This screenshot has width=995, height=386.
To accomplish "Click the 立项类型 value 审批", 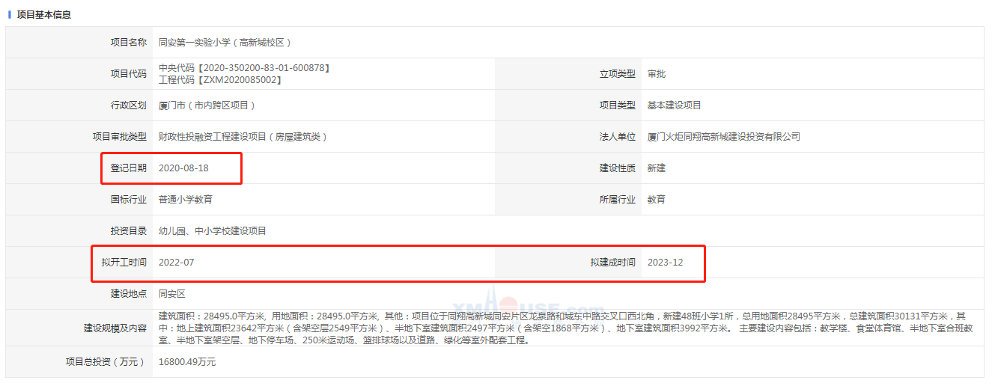I will [657, 74].
